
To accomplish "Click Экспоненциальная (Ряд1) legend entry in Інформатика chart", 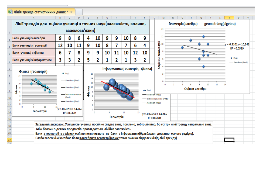I will pos(155,99).
